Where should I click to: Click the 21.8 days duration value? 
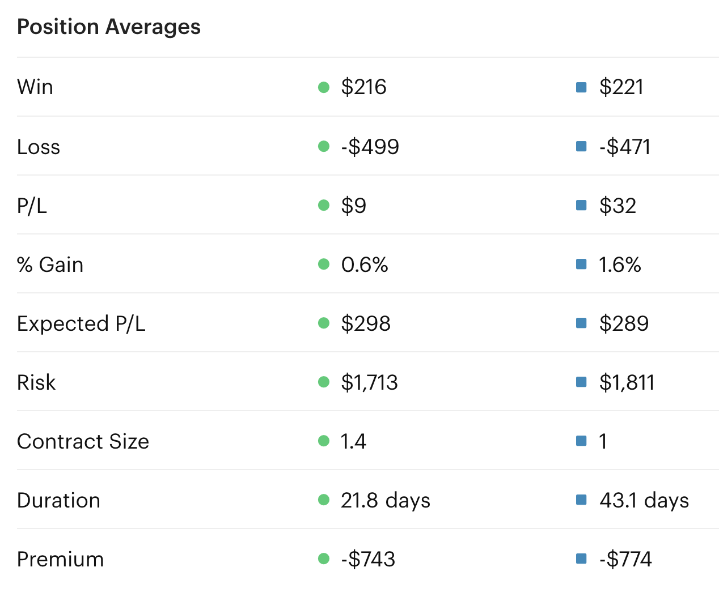click(385, 500)
